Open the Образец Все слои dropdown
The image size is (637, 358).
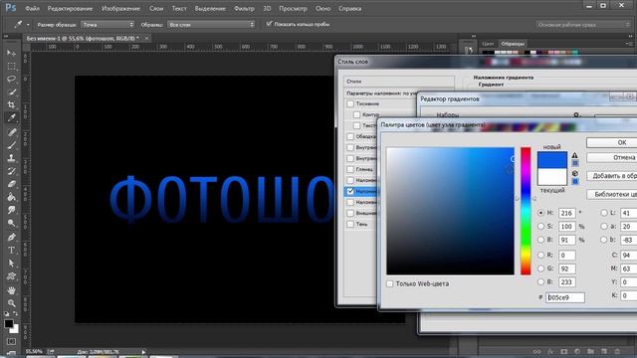click(211, 25)
